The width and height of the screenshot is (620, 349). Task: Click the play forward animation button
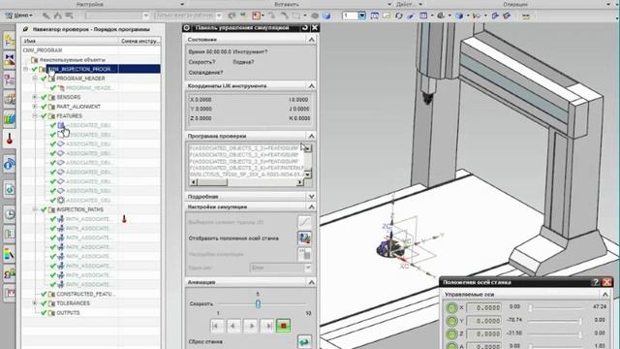[251, 326]
